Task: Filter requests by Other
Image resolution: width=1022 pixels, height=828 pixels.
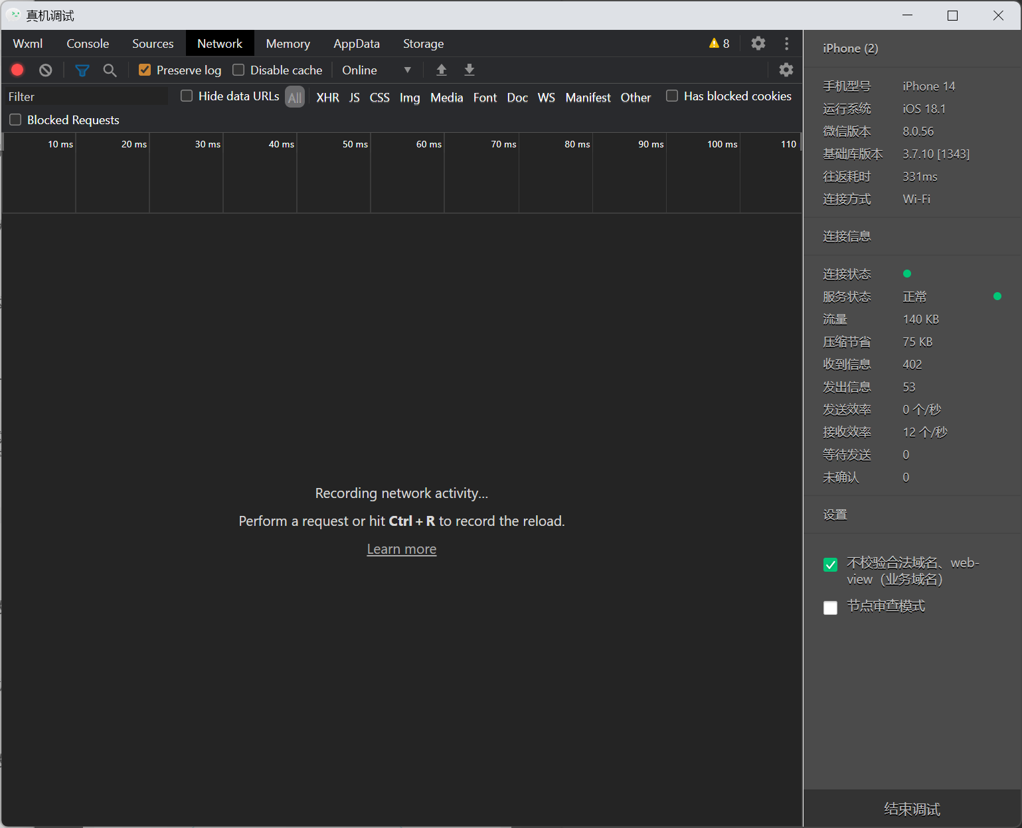Action: (636, 97)
